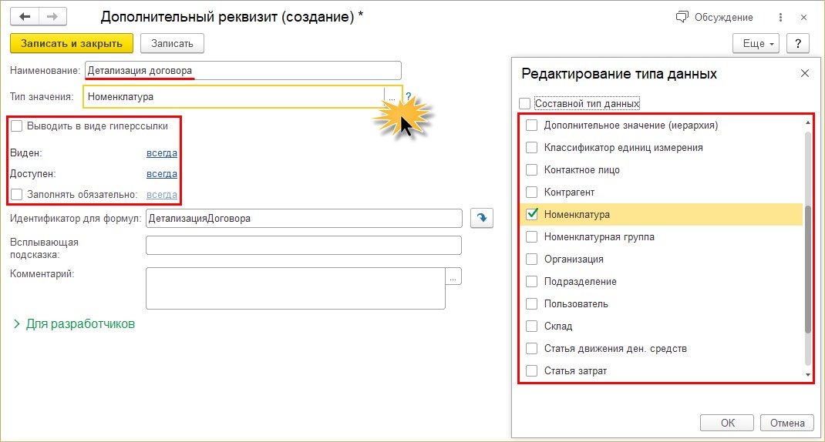Click the back navigation arrow
Image resolution: width=825 pixels, height=442 pixels.
(x=25, y=16)
